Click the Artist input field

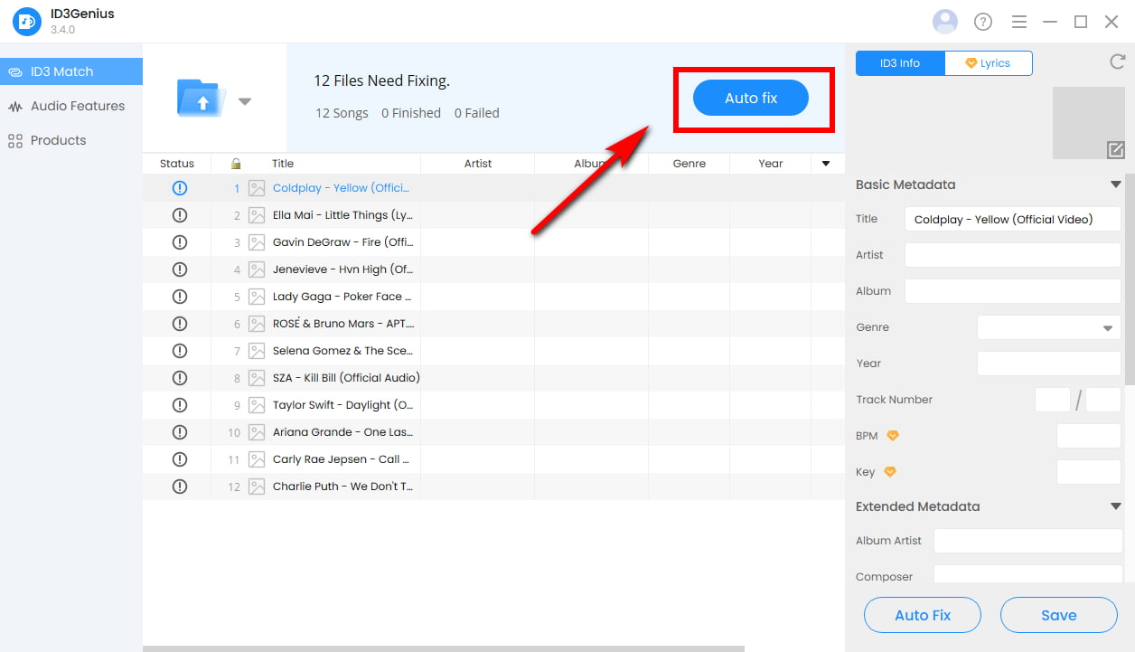[1012, 255]
